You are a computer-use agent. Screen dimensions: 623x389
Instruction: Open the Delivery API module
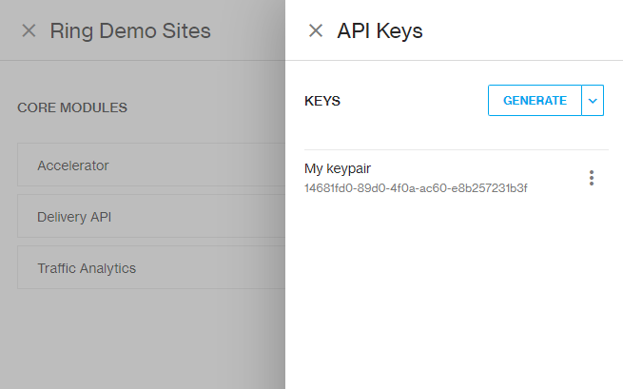coord(151,216)
